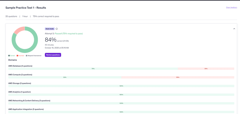
Task: Click the '1 hour' text
Action: [x=25, y=16]
